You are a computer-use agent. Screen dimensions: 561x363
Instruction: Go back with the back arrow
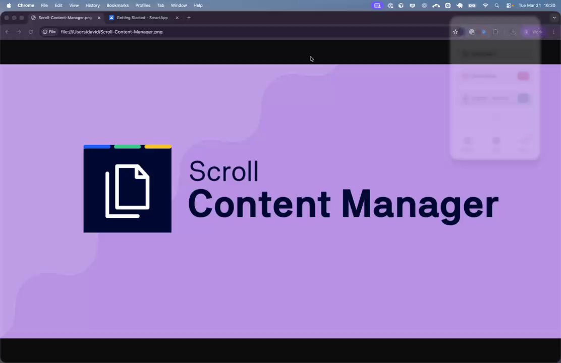[7, 32]
